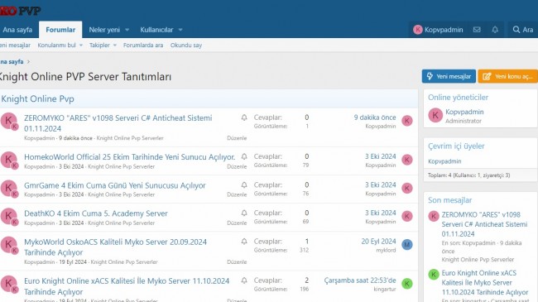Open the Kullanıcılar tab
The image size is (538, 302).
(156, 30)
